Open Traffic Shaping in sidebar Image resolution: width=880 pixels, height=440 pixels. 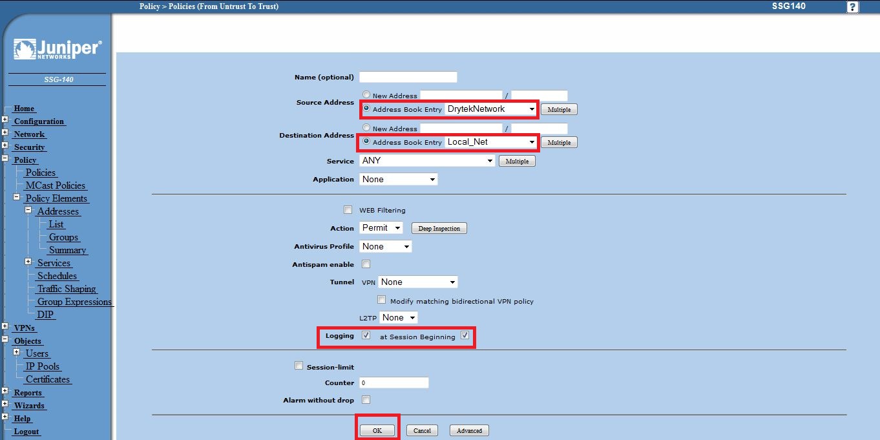[67, 289]
